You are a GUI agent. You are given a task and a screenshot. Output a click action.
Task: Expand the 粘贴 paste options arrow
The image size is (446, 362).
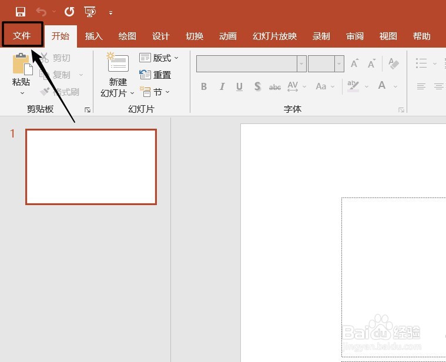pyautogui.click(x=22, y=93)
